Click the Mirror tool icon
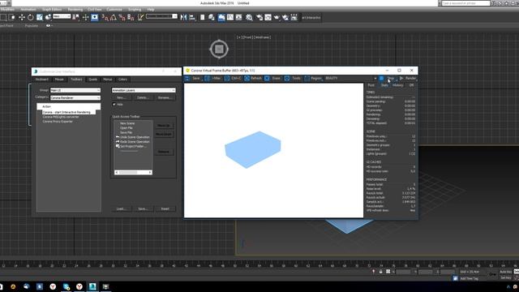This screenshot has width=519, height=292. tap(183, 17)
